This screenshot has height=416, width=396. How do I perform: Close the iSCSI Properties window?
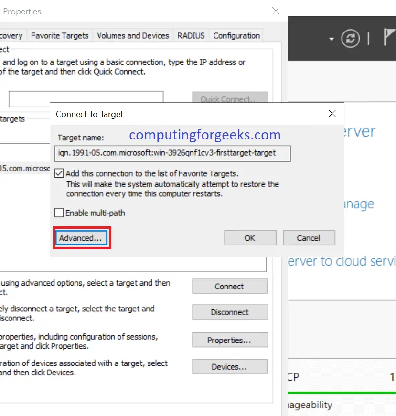coord(276,11)
